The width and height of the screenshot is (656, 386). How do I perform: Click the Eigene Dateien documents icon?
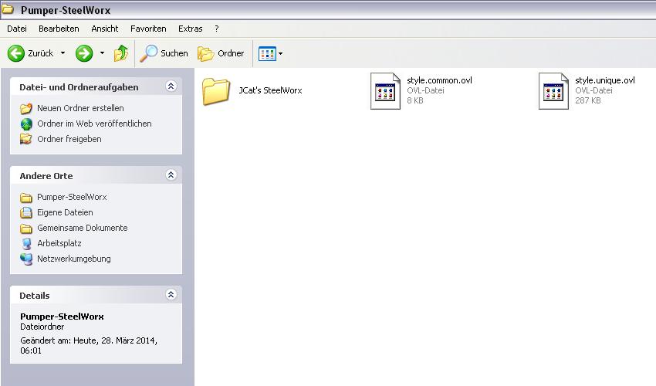(26, 212)
